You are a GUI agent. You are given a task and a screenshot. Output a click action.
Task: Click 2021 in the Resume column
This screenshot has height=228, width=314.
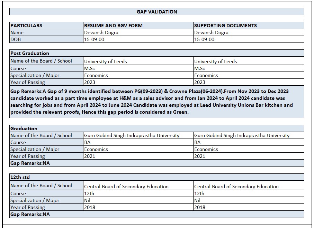tap(90, 156)
